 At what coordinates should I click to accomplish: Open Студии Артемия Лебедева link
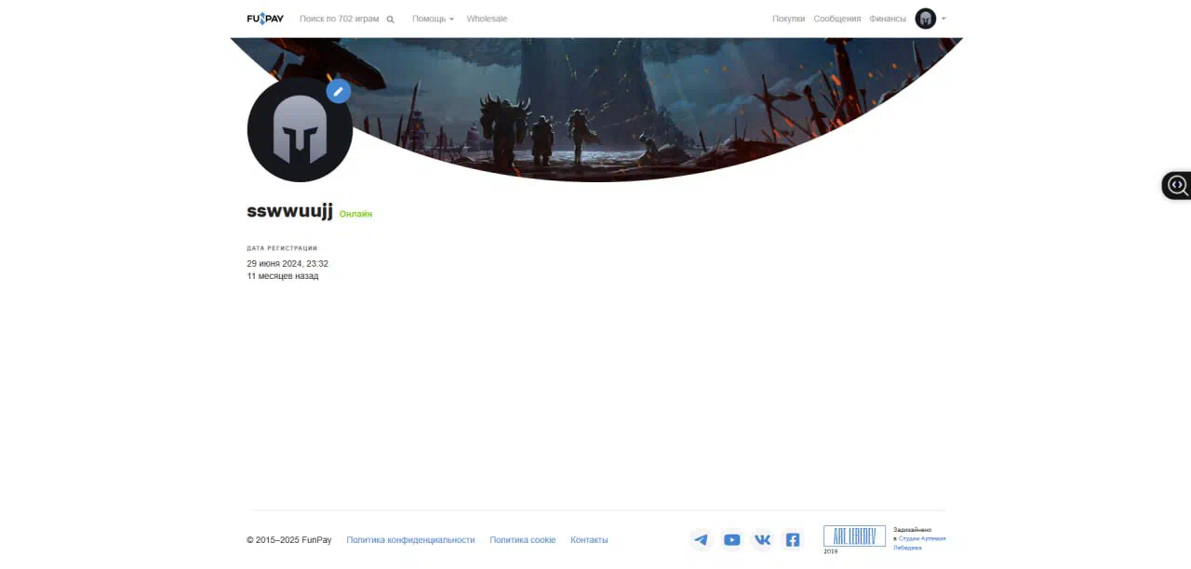tap(921, 543)
